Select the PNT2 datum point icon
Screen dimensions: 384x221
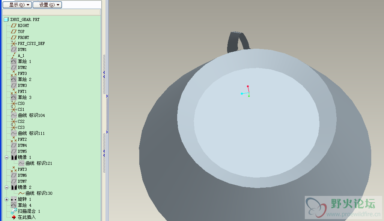(14, 139)
